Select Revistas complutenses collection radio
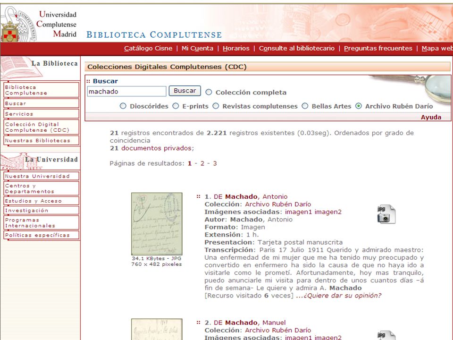This screenshot has height=340, width=453. 216,106
